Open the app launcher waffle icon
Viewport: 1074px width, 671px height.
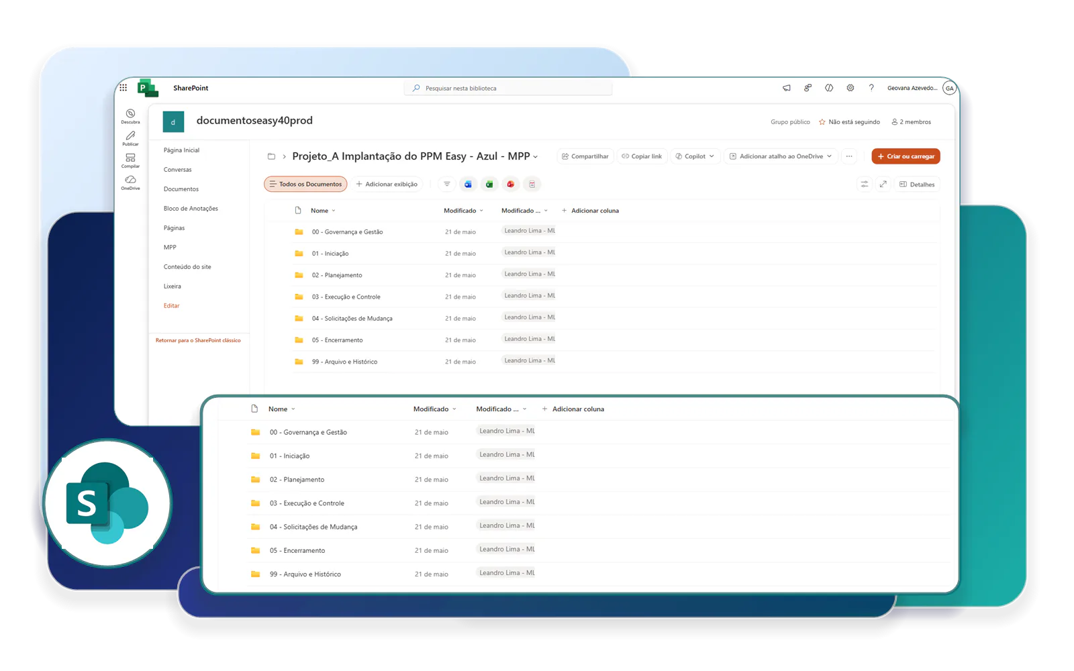[x=124, y=88]
